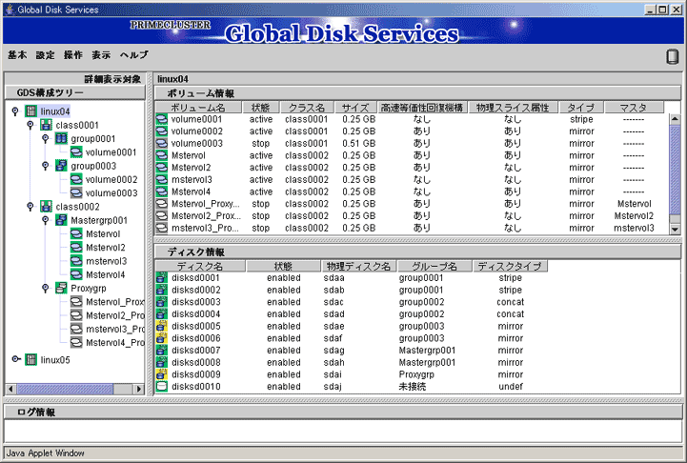This screenshot has height=463, width=687.
Task: Collapse the class0001 tree node
Action: coord(30,125)
